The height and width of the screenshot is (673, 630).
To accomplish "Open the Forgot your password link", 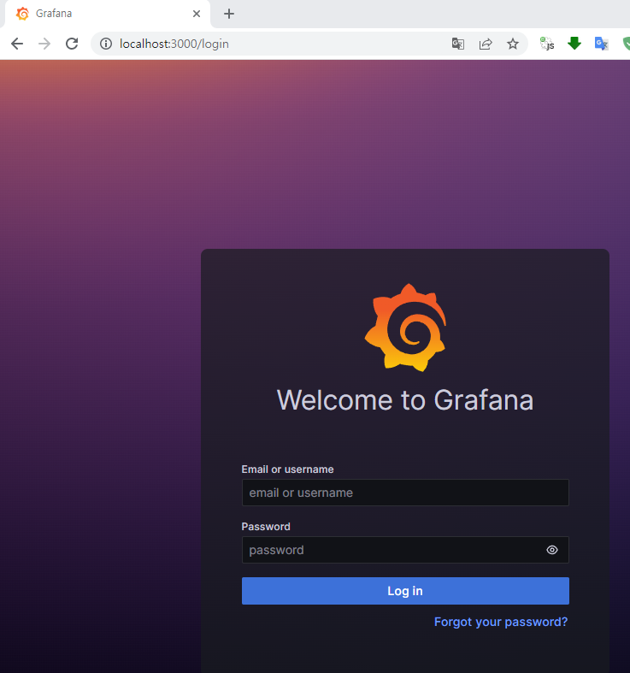I will tap(500, 622).
